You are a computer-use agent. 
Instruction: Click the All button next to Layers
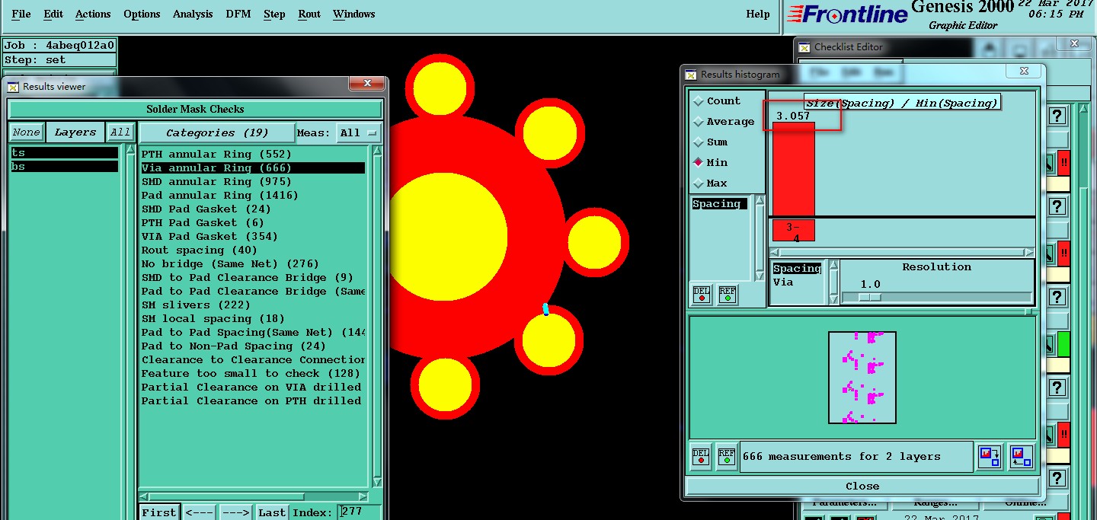click(x=120, y=132)
